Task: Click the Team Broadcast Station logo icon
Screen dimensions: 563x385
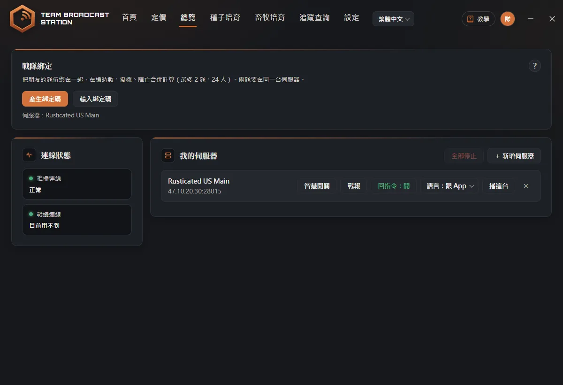Action: click(x=22, y=19)
